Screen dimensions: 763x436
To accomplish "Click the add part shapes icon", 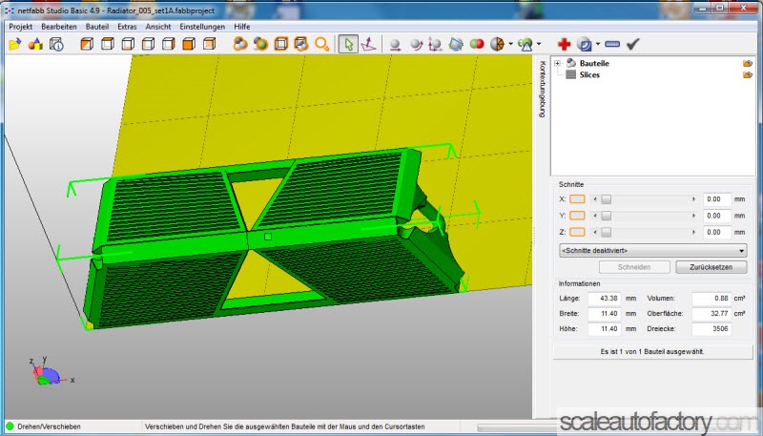I will [x=35, y=44].
